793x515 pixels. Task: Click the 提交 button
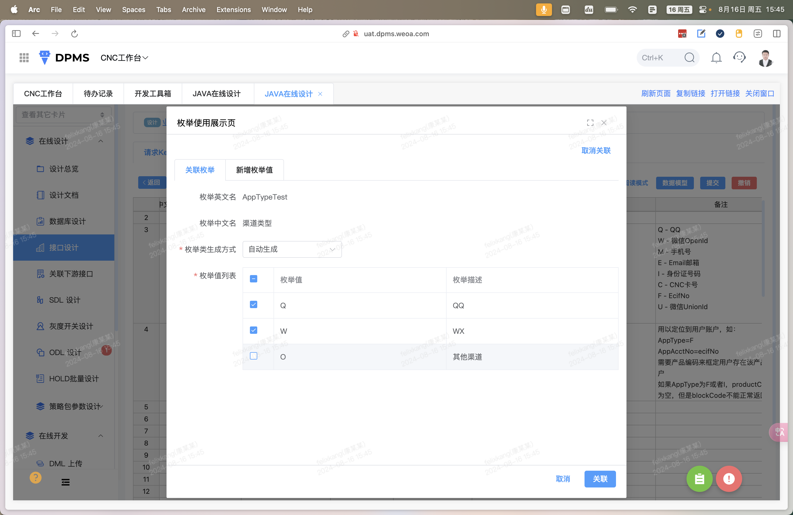(x=713, y=183)
